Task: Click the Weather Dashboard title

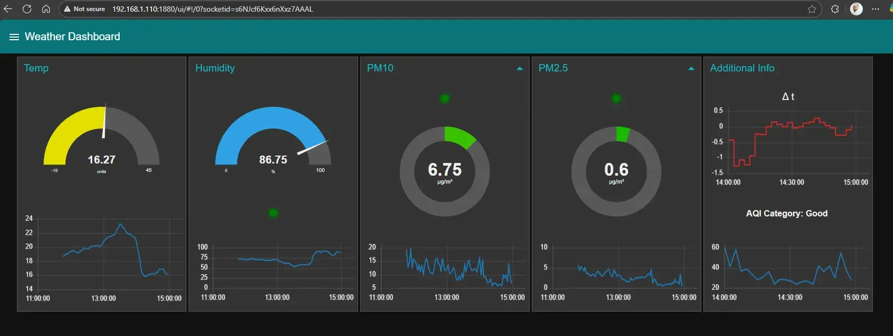Action: click(73, 37)
